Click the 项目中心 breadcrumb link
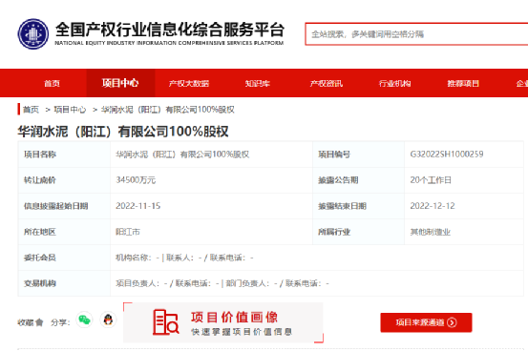The width and height of the screenshot is (528, 351). tap(70, 110)
